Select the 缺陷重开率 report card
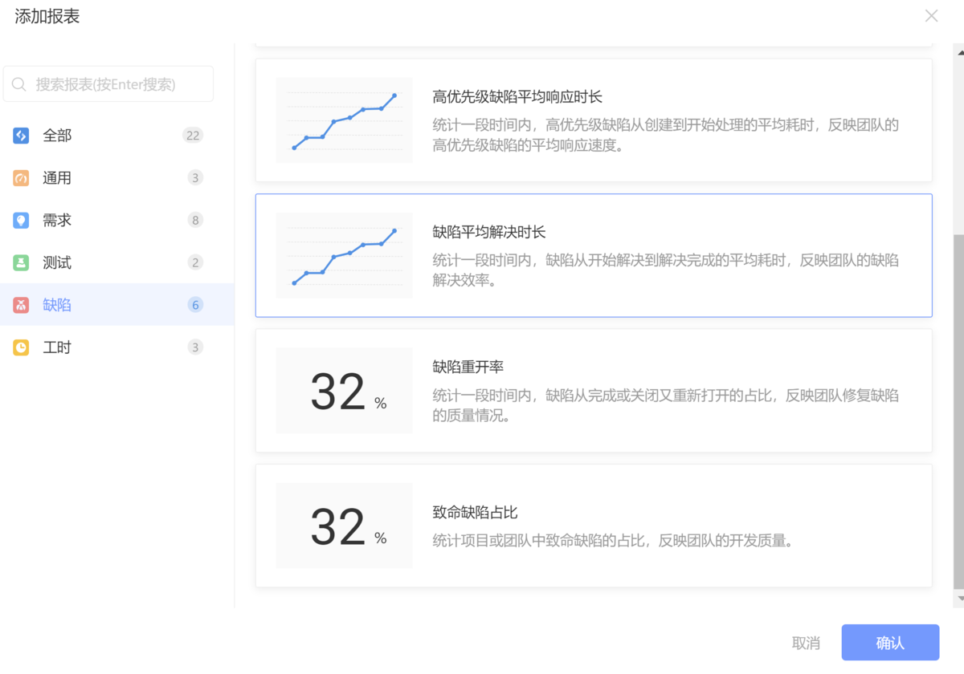Image resolution: width=964 pixels, height=674 pixels. 593,390
